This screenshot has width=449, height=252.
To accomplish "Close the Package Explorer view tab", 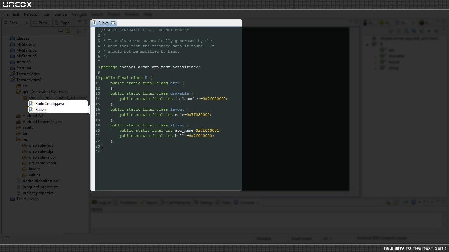I will tap(26, 23).
